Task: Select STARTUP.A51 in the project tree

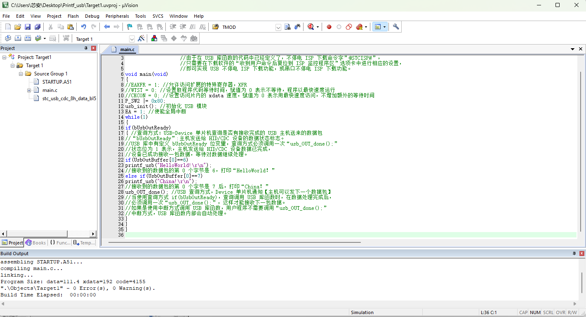Action: (57, 82)
